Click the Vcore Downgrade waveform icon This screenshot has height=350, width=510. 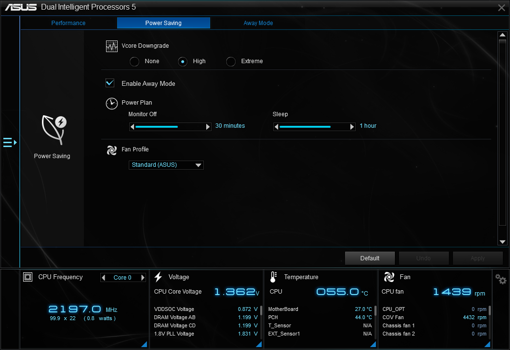point(111,46)
